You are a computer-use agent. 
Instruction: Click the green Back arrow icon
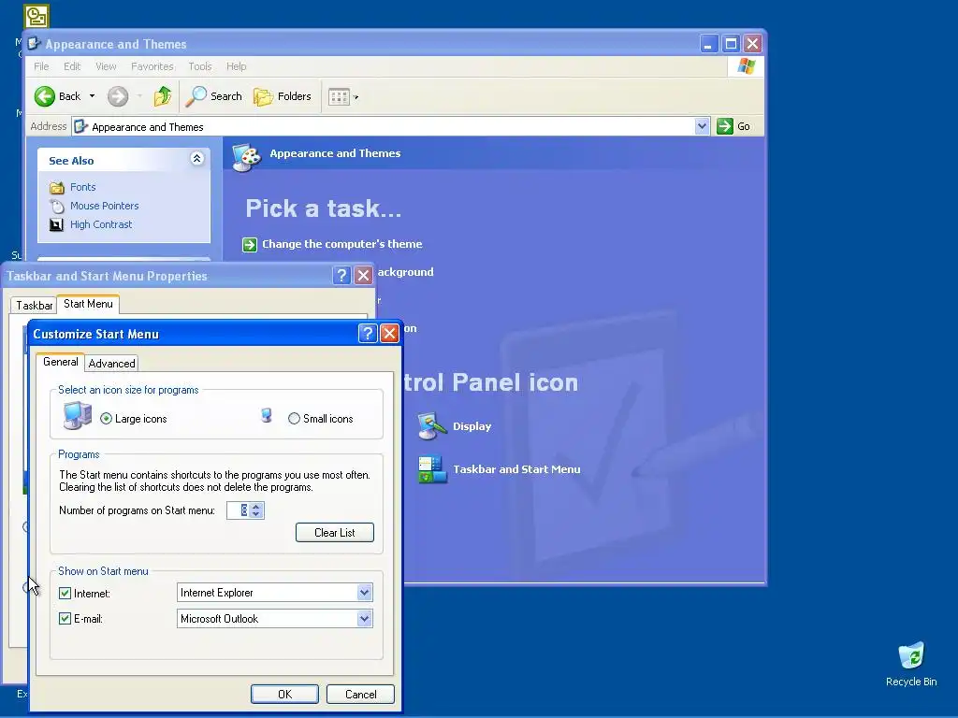pyautogui.click(x=45, y=96)
